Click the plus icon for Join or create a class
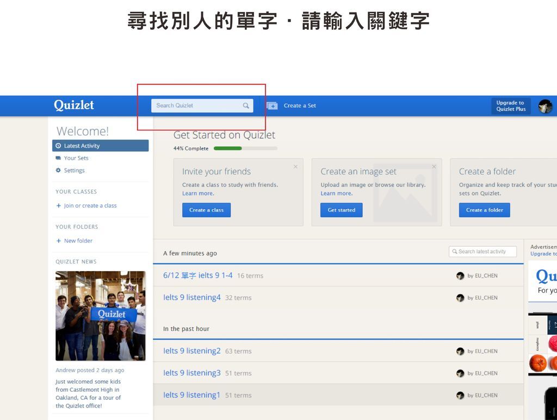The width and height of the screenshot is (557, 420). (x=59, y=205)
